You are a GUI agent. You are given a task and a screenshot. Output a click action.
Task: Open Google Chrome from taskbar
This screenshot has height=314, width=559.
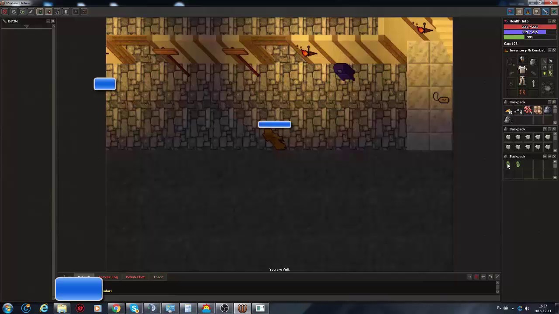(x=116, y=309)
